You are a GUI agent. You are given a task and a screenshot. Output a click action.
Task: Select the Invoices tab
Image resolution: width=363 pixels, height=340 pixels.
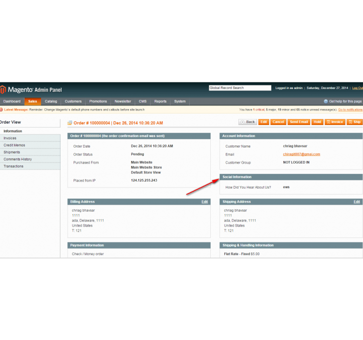(30, 138)
